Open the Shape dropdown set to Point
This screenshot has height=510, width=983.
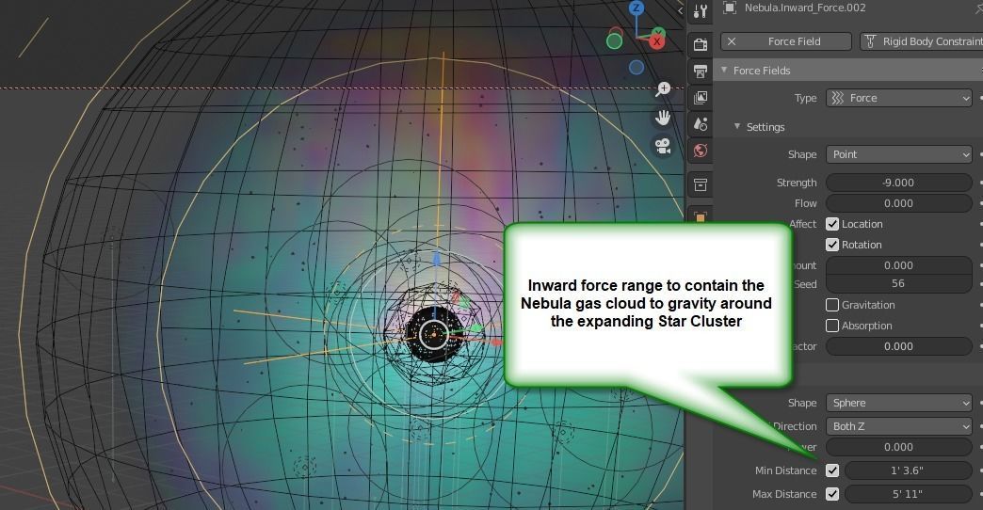point(899,154)
